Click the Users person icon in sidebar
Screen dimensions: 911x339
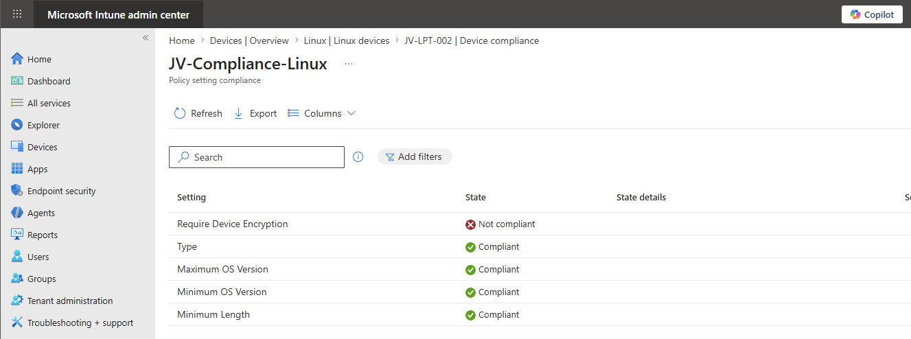click(17, 257)
